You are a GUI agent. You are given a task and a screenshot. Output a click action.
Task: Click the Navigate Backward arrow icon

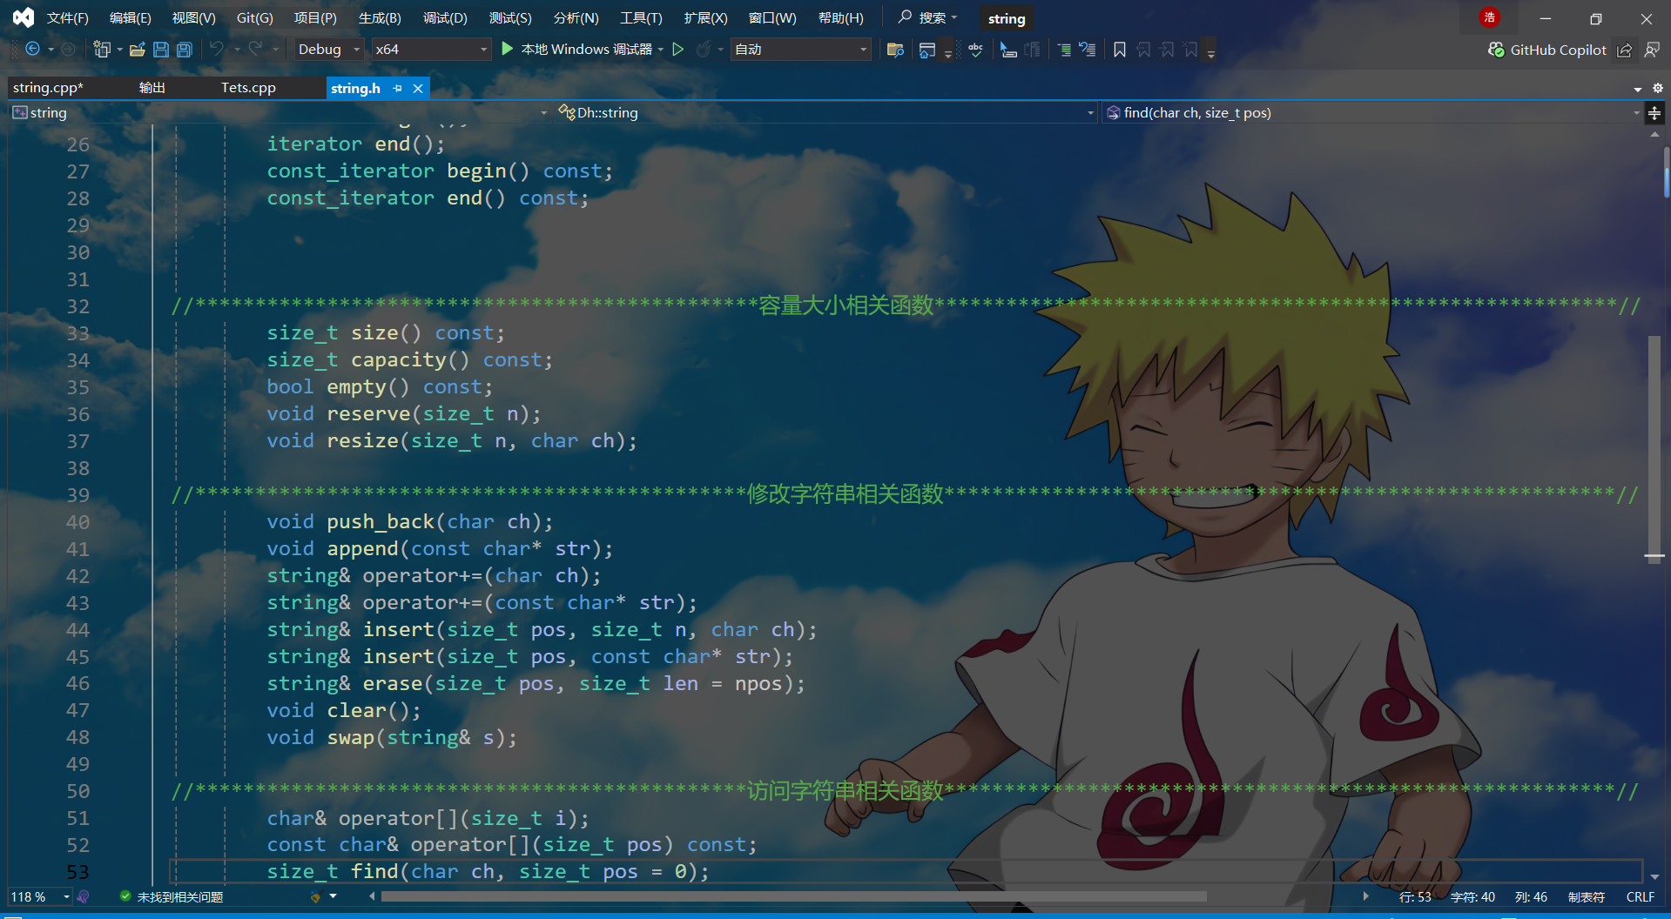(32, 50)
